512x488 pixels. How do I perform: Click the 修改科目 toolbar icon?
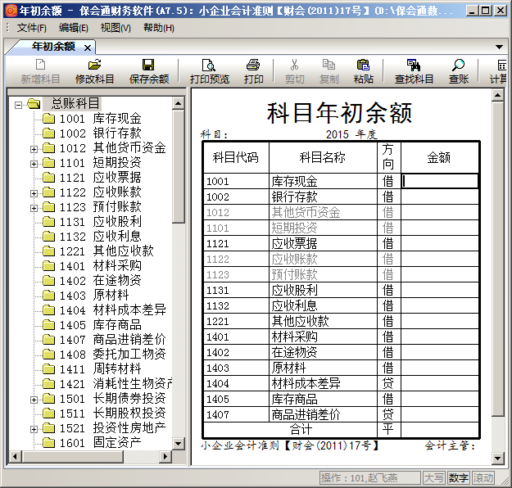[95, 66]
